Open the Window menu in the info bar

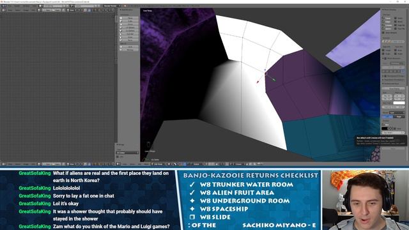pos(26,6)
